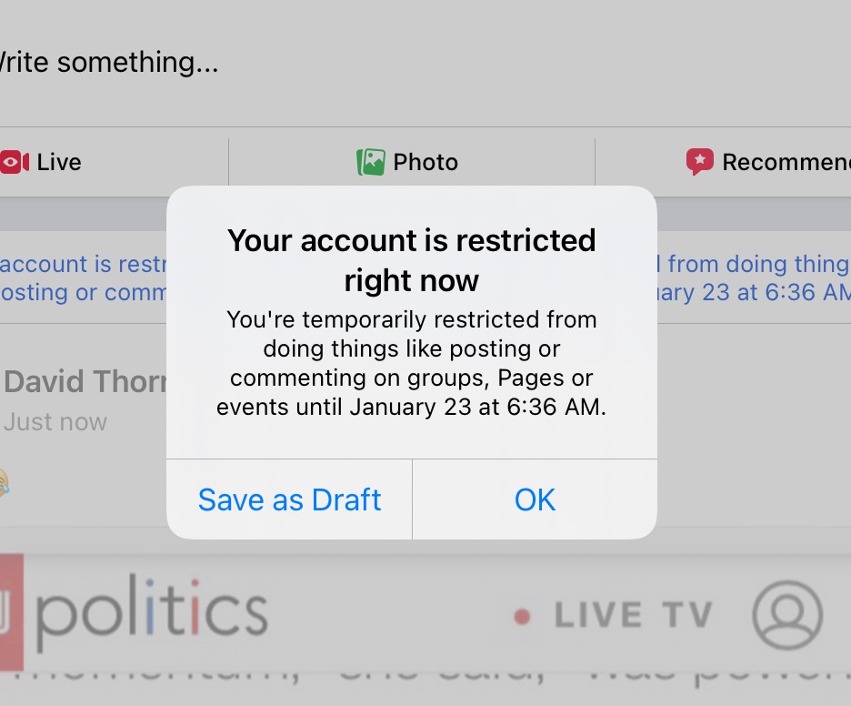Choose the Photo post option label
The width and height of the screenshot is (851, 706).
pos(425,162)
